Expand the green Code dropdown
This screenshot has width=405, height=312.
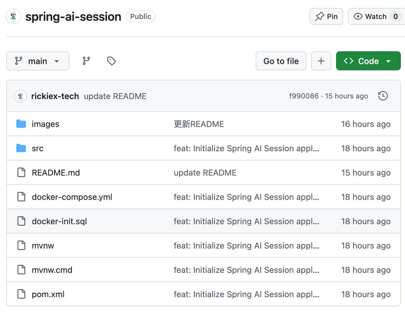368,61
